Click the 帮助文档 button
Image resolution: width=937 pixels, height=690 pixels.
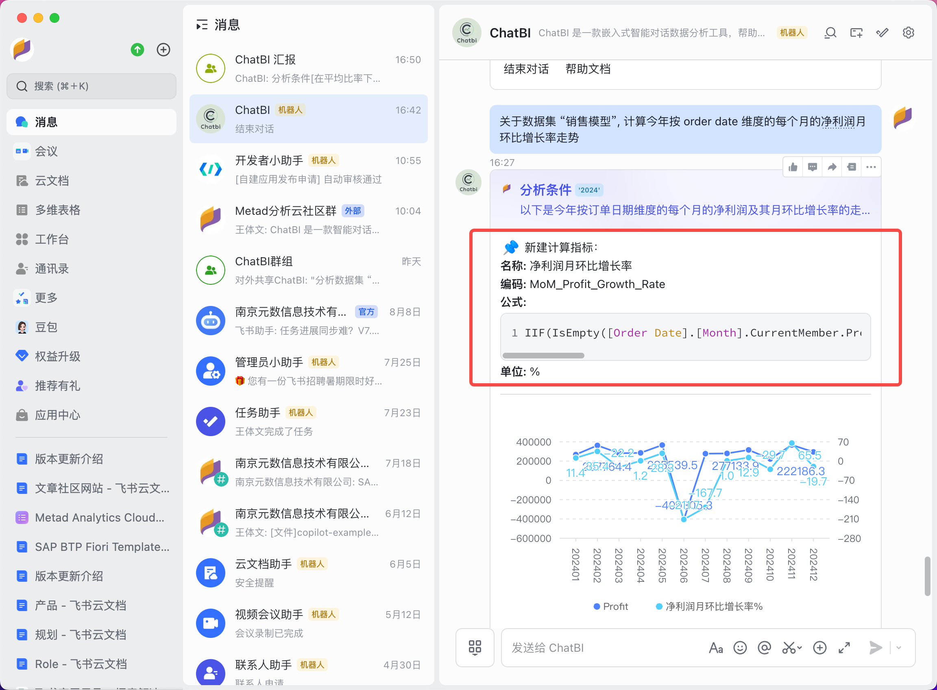click(588, 69)
